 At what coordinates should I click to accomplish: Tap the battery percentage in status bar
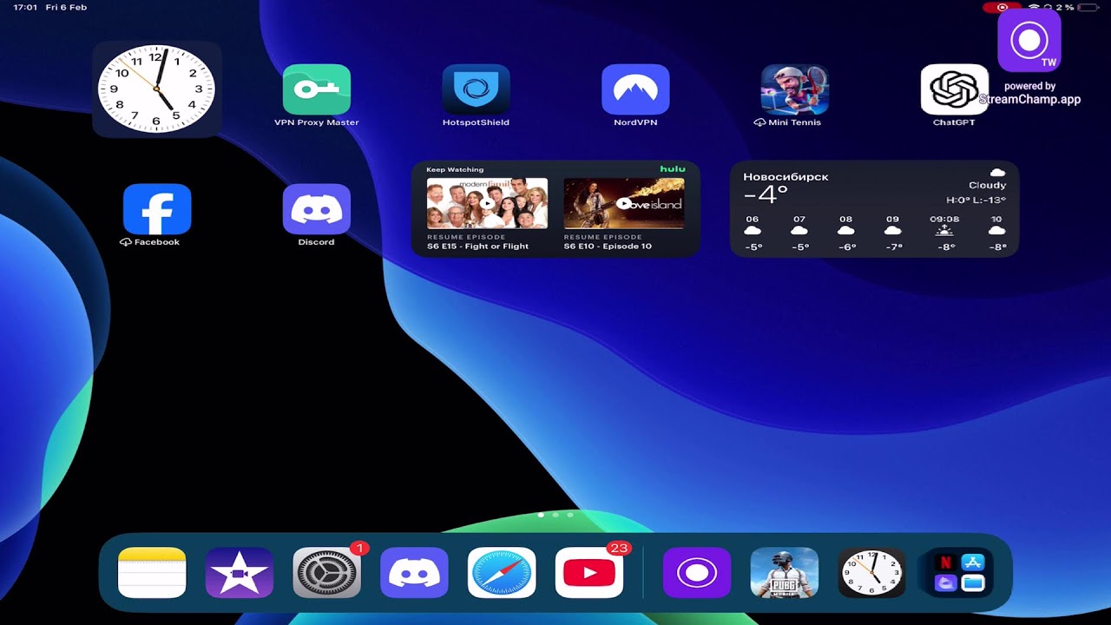point(1064,7)
